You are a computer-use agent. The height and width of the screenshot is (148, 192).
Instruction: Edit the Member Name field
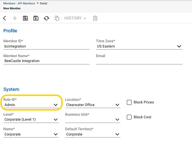(x=46, y=61)
